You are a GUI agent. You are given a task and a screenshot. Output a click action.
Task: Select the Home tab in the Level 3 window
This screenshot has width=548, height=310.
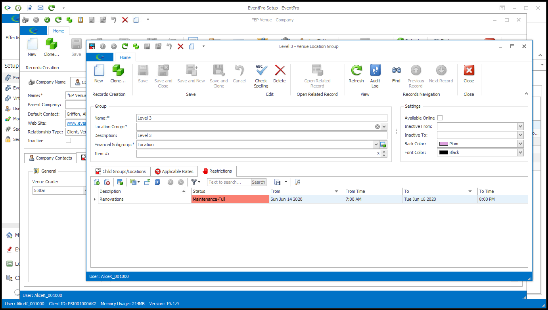point(125,57)
